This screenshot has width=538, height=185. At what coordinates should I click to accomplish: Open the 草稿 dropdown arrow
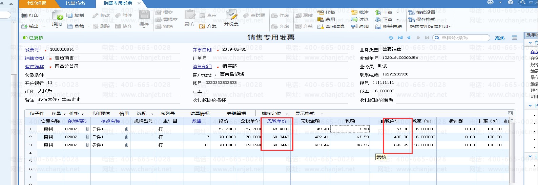[x=89, y=26]
